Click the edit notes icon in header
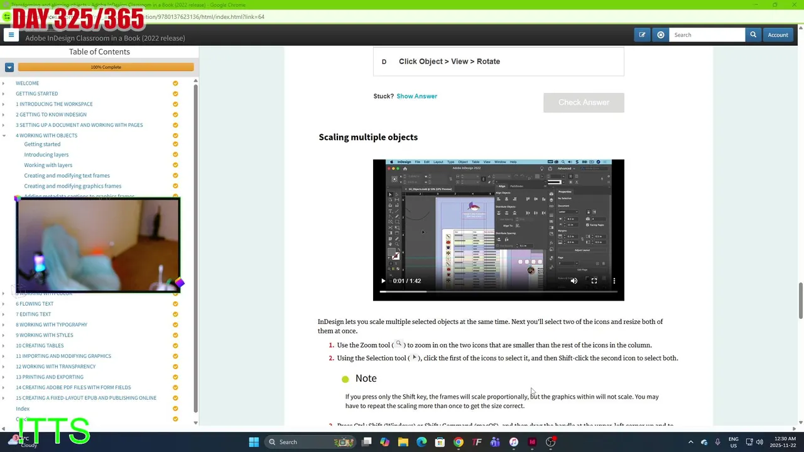The width and height of the screenshot is (804, 452). click(642, 35)
